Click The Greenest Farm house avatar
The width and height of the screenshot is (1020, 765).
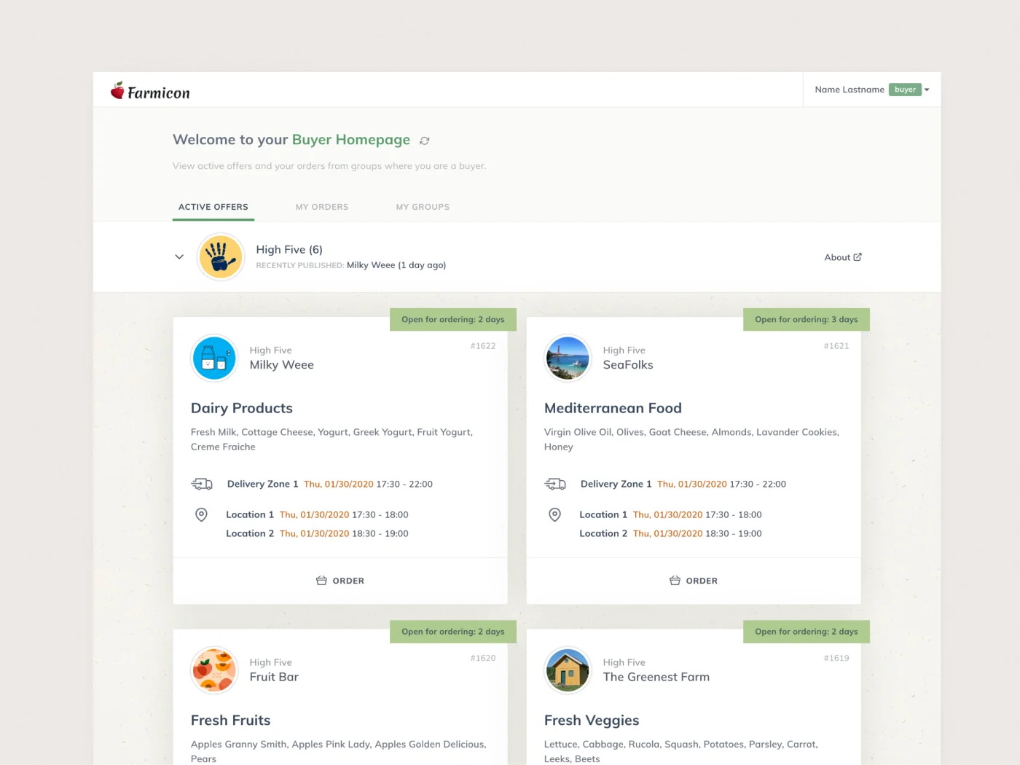(x=568, y=670)
